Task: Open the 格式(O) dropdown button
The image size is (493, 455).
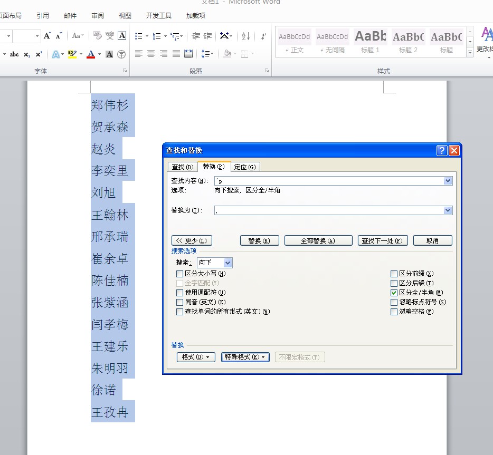Action: [196, 357]
